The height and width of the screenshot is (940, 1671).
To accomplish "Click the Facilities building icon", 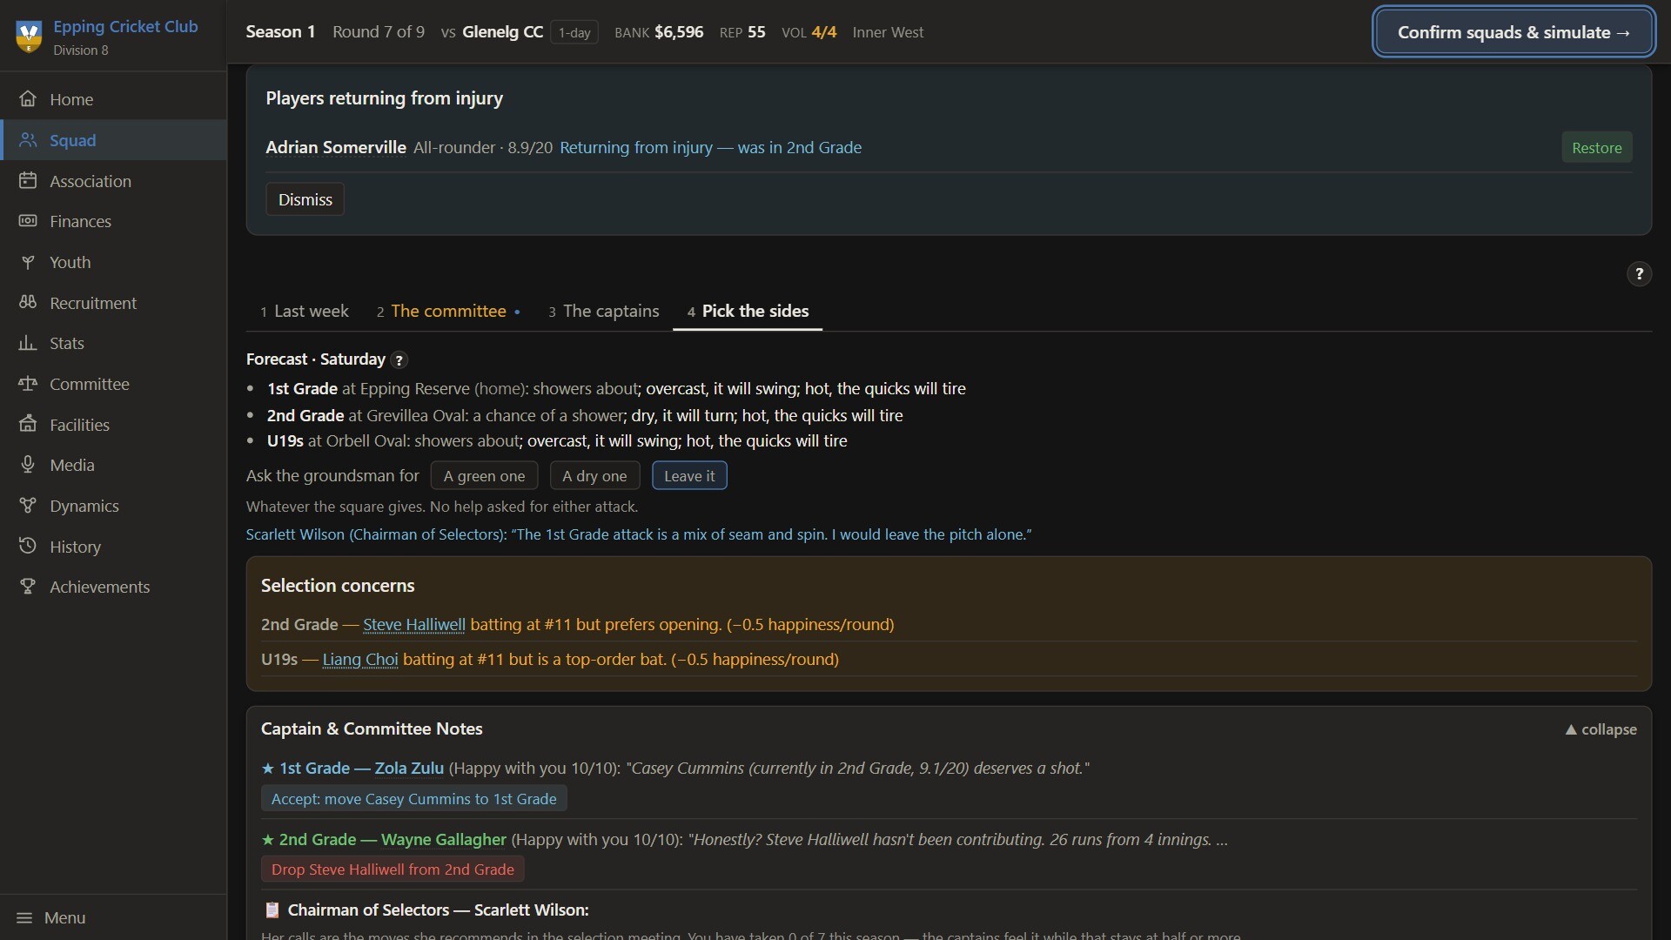I will (28, 425).
